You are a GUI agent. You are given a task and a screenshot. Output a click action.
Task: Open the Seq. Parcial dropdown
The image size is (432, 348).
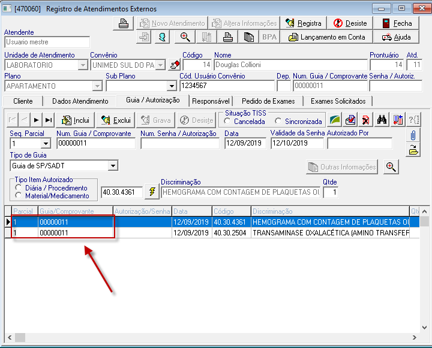click(x=46, y=143)
